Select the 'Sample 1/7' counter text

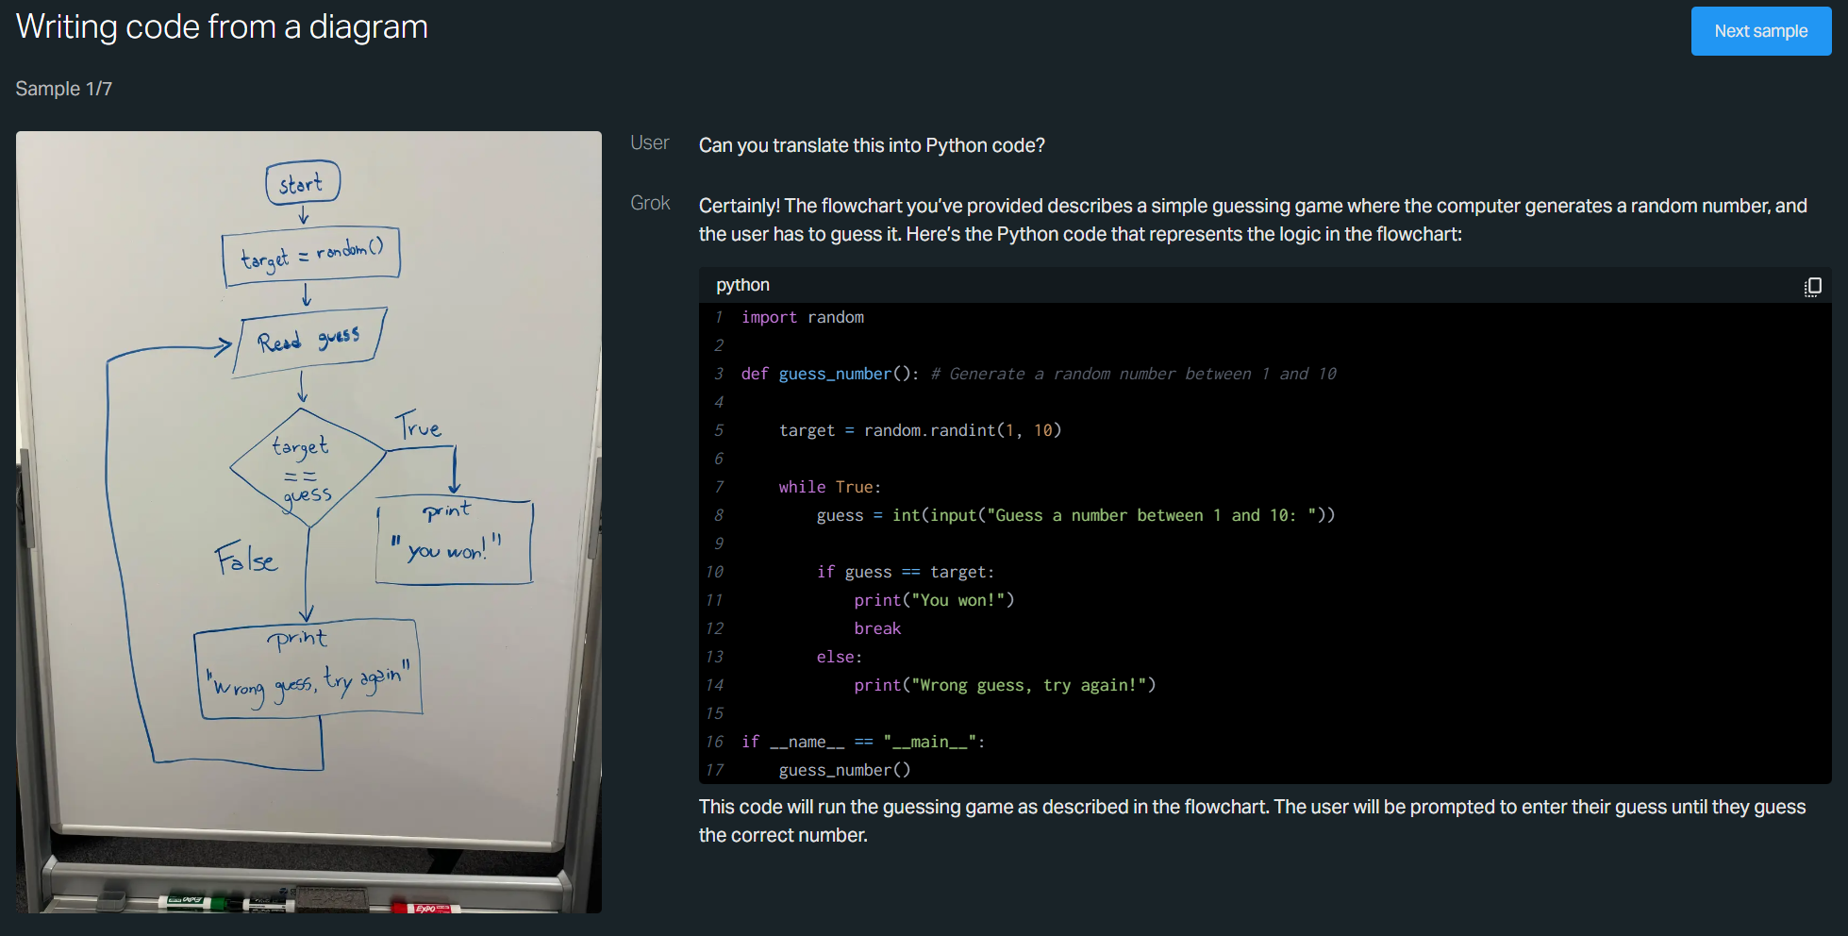click(64, 89)
